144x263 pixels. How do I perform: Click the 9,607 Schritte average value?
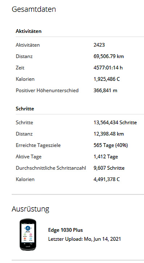109,168
